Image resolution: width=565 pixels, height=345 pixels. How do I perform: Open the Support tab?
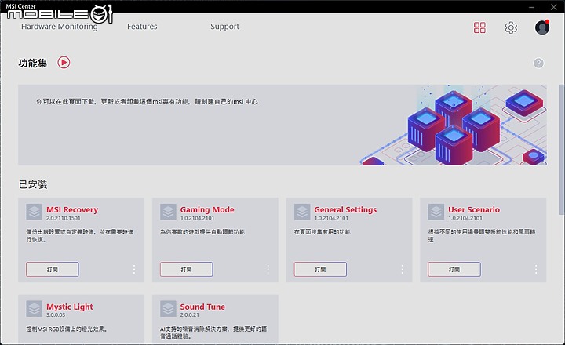tap(225, 27)
